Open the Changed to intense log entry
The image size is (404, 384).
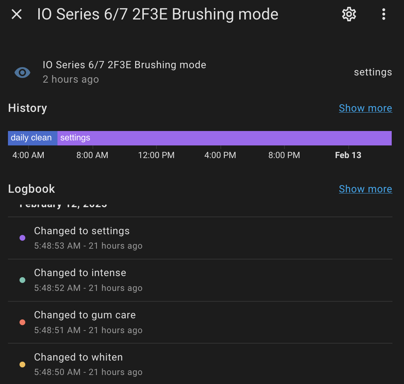[200, 280]
